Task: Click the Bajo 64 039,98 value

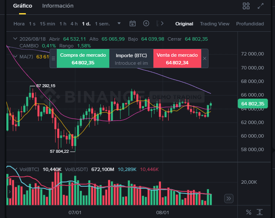Action: point(153,39)
